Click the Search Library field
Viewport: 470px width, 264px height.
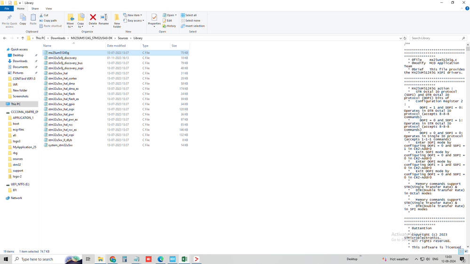(x=438, y=39)
